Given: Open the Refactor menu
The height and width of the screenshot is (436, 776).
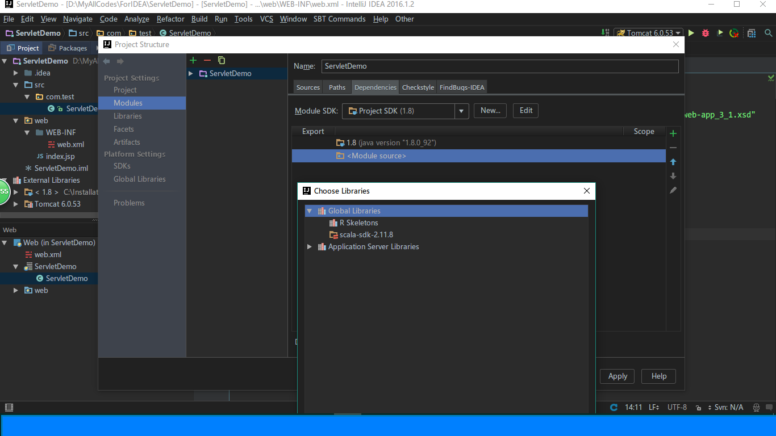Looking at the screenshot, I should [x=170, y=19].
